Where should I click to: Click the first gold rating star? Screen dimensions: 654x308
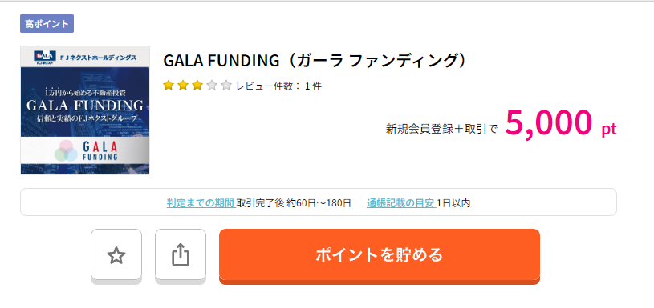pyautogui.click(x=169, y=86)
